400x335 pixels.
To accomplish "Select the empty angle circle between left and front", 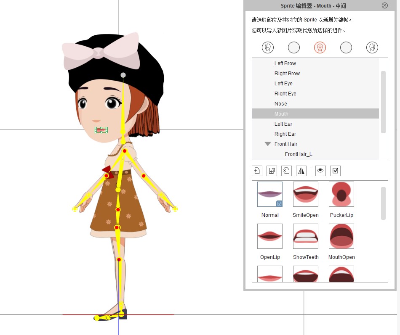I will click(294, 47).
